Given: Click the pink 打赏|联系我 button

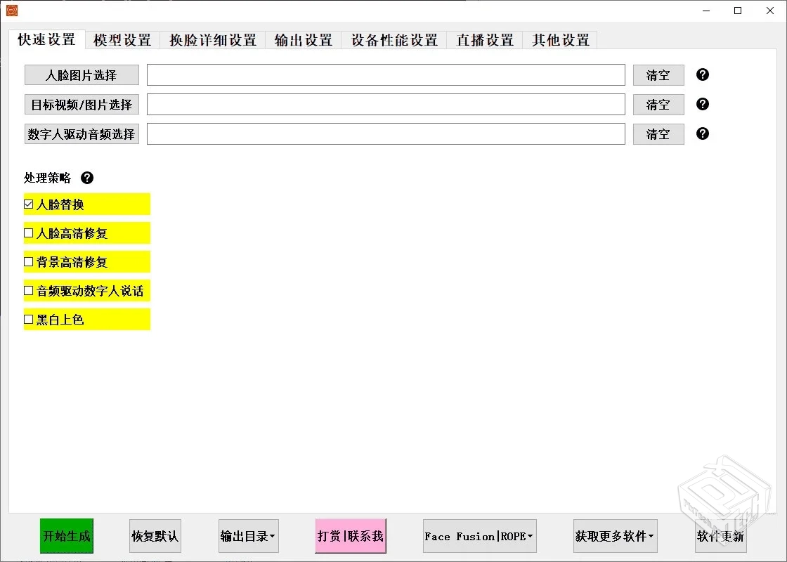Looking at the screenshot, I should point(350,535).
